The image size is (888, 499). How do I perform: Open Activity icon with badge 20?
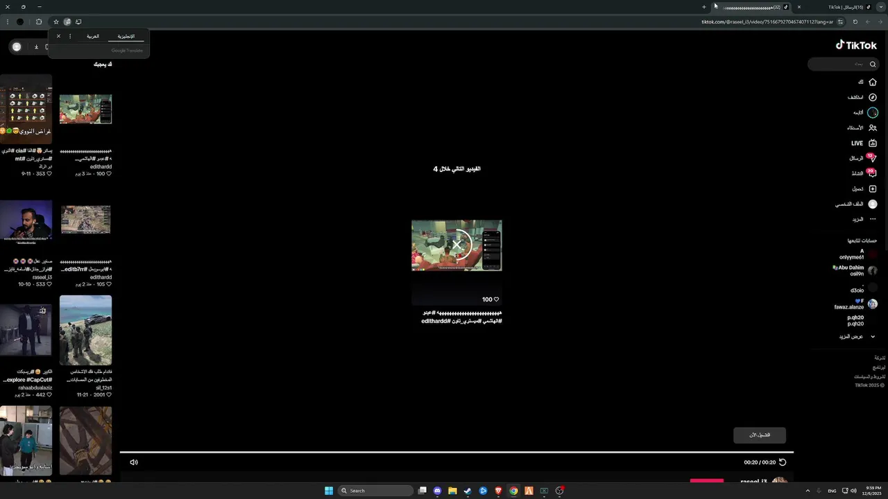872,173
